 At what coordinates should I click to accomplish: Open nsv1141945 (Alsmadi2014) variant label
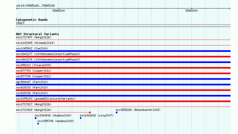click(35, 43)
